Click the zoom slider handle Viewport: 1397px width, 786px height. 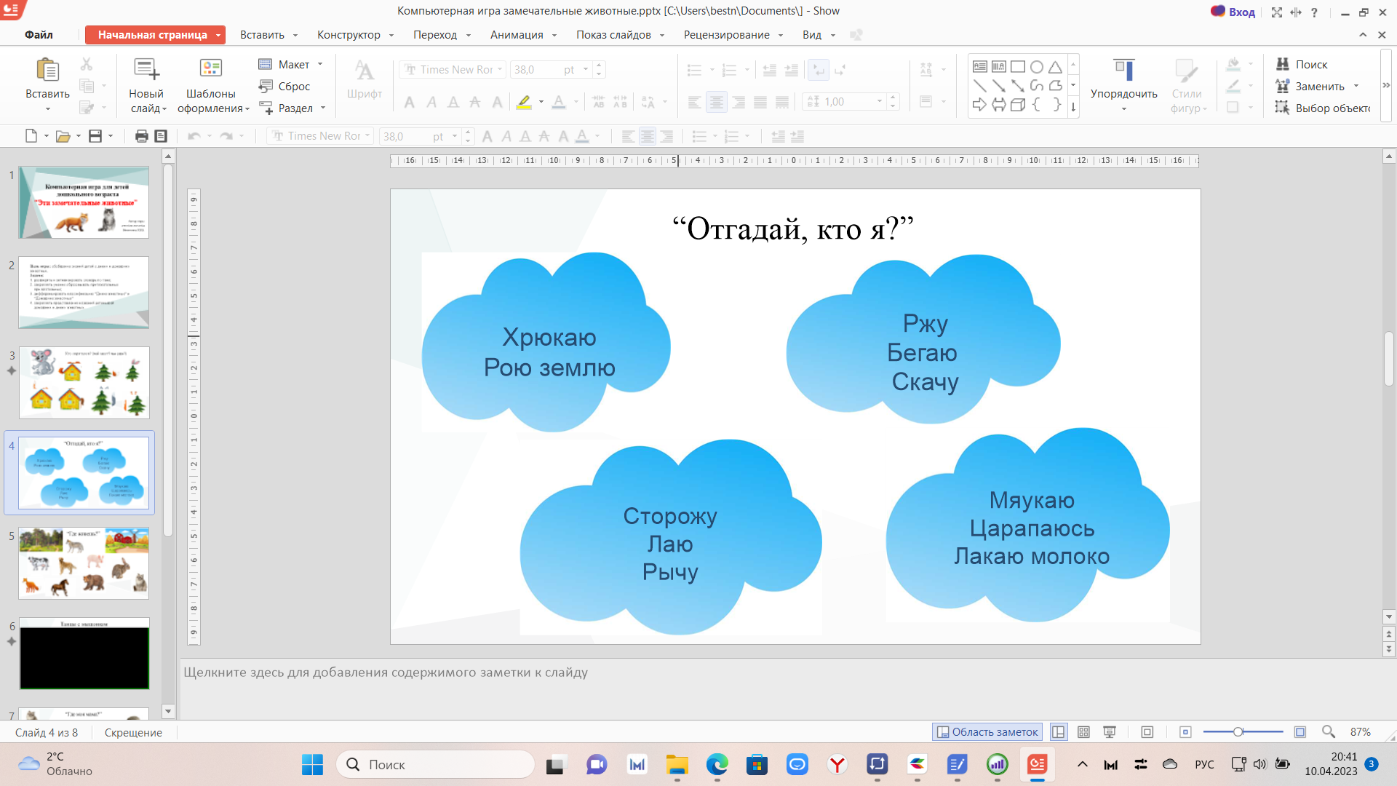(x=1238, y=732)
